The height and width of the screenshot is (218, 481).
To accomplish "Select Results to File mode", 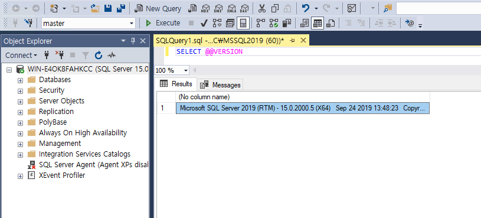I will click(x=331, y=23).
